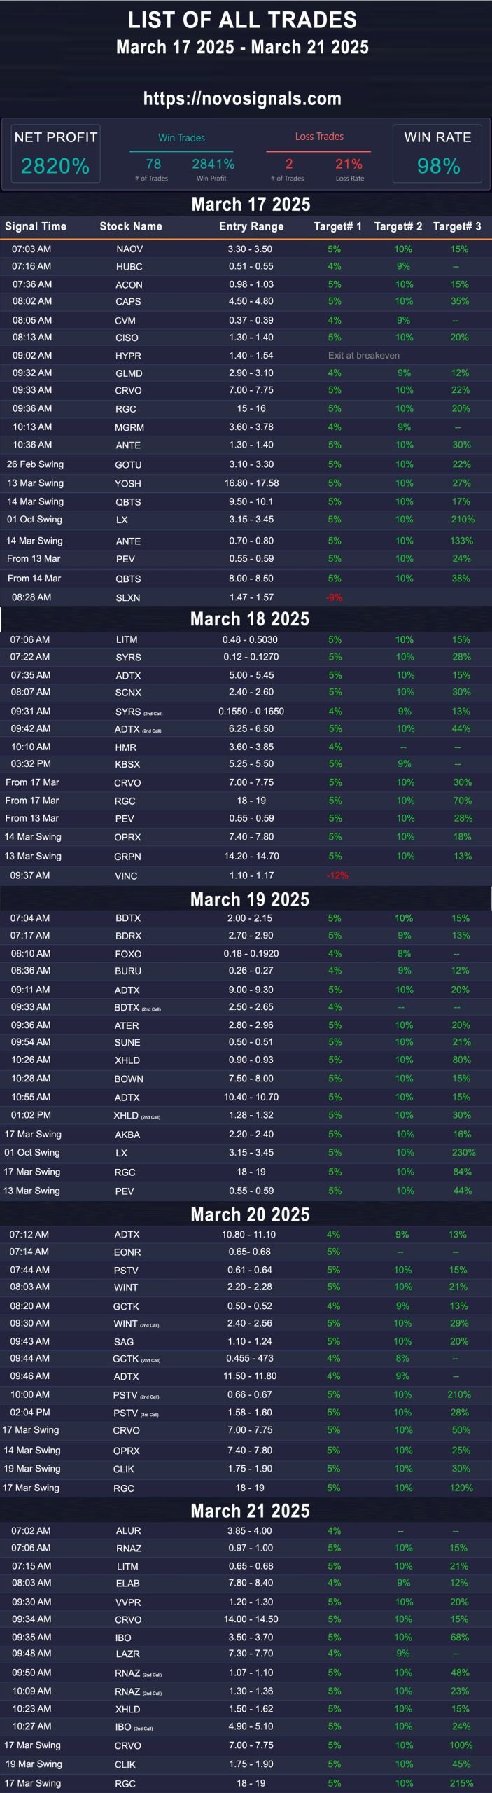
Task: Click the Win Trades heading
Action: click(x=181, y=138)
